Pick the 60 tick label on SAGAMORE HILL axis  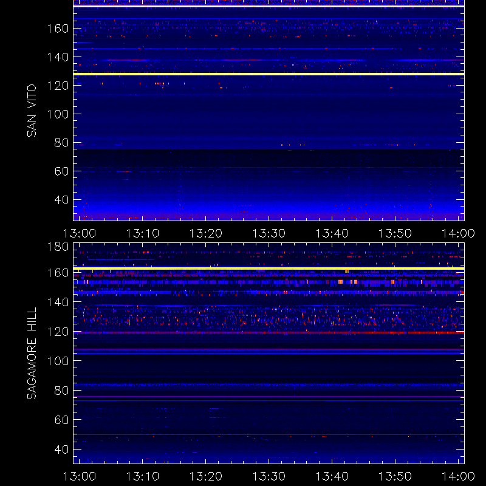[61, 420]
